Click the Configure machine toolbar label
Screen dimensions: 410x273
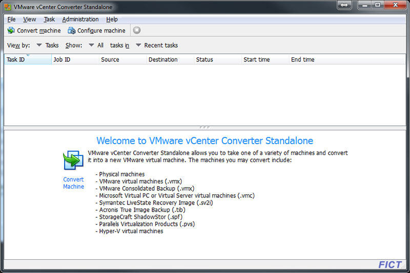point(101,31)
